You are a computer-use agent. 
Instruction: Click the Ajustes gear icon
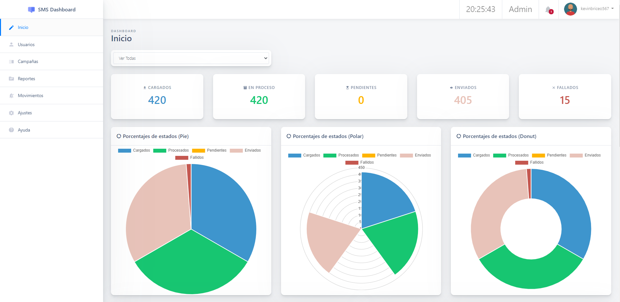(11, 113)
